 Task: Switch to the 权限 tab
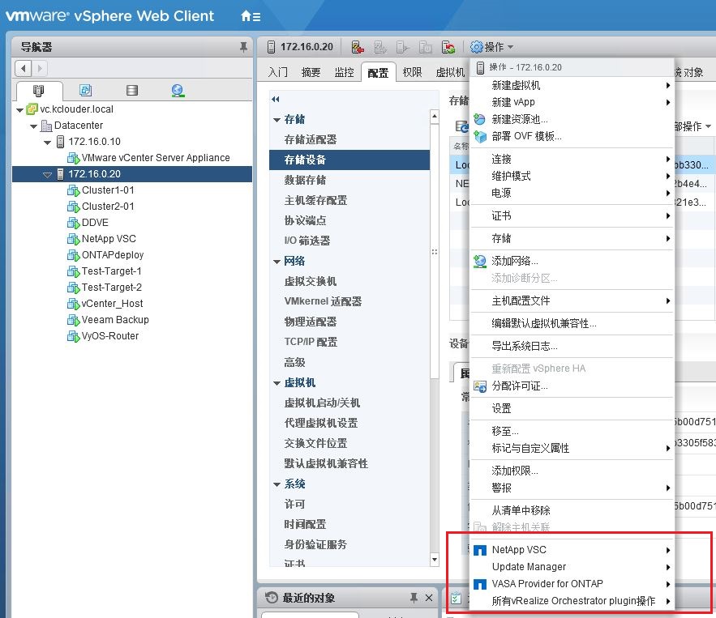[x=412, y=72]
